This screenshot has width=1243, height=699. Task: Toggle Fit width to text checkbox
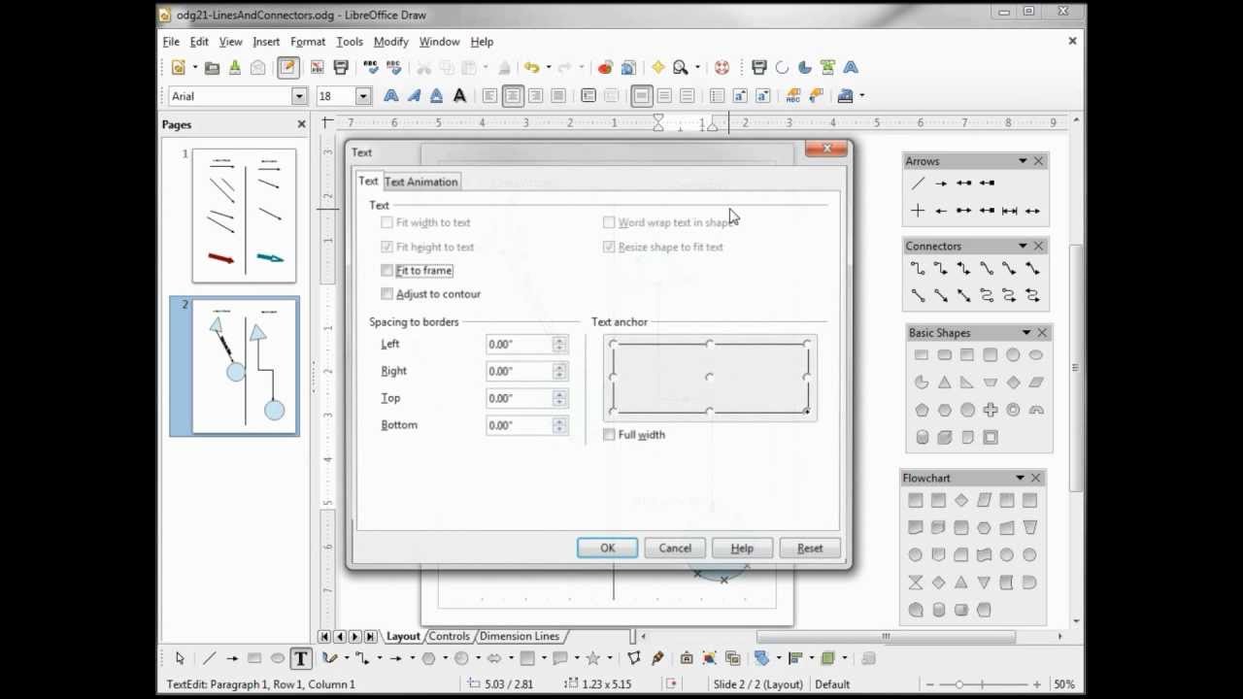(387, 222)
